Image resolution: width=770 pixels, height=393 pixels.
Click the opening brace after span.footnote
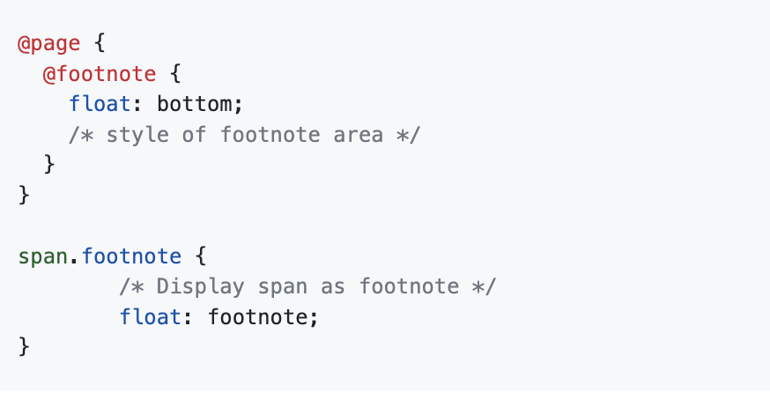[x=202, y=256]
